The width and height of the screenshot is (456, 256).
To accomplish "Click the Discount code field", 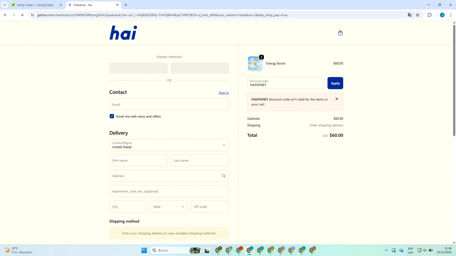I will click(x=285, y=83).
